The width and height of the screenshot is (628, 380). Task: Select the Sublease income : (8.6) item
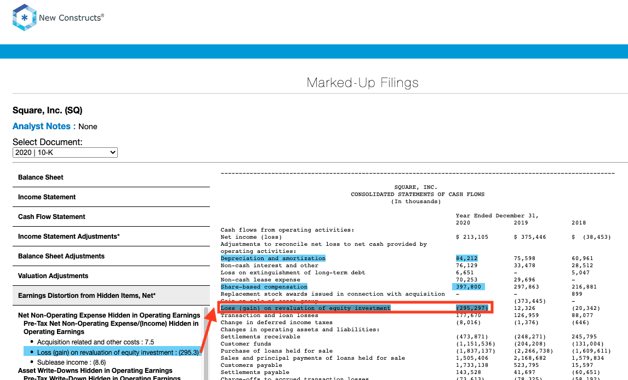(71, 362)
